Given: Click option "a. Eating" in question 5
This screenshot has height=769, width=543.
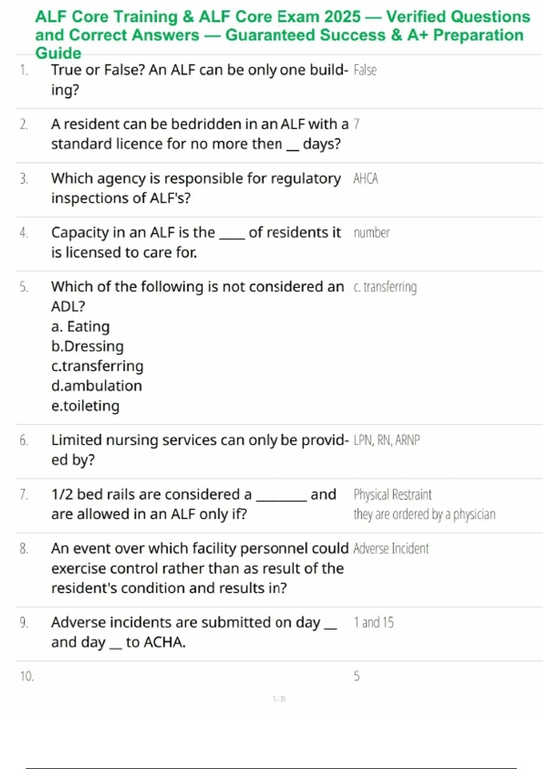Looking at the screenshot, I should 80,327.
